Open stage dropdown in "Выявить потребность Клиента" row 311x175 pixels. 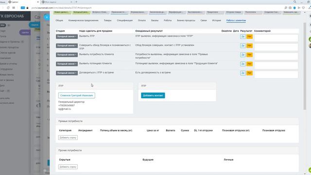67,55
